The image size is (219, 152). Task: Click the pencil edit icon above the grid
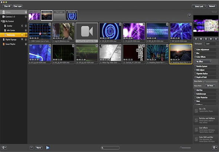189,16
